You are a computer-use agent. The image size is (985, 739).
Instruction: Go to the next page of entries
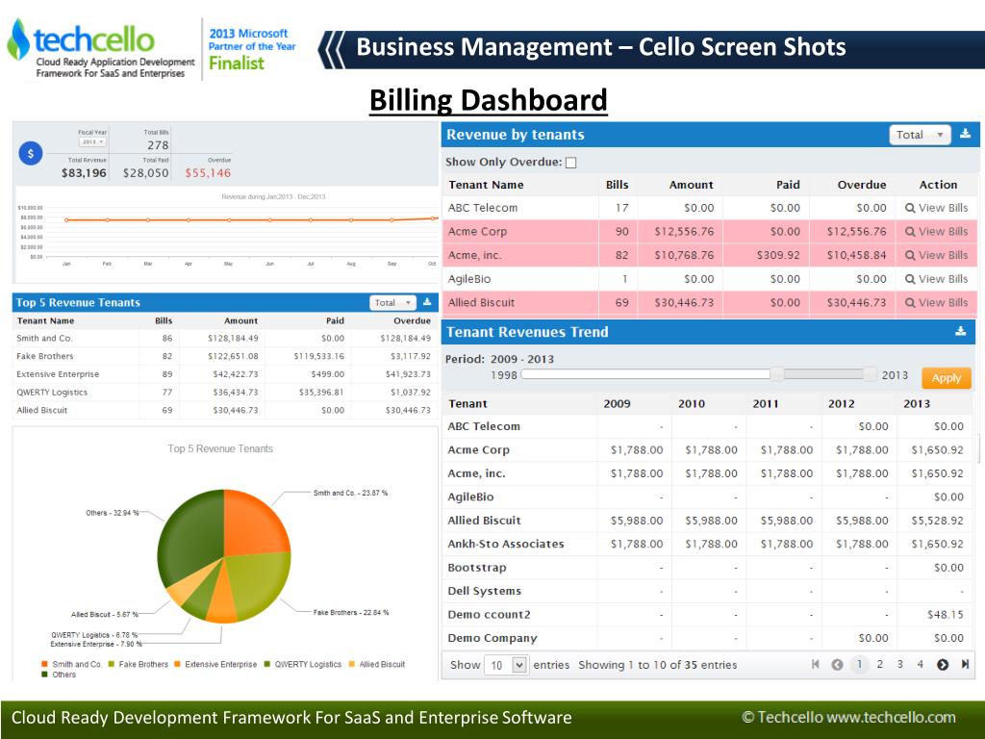pos(943,664)
